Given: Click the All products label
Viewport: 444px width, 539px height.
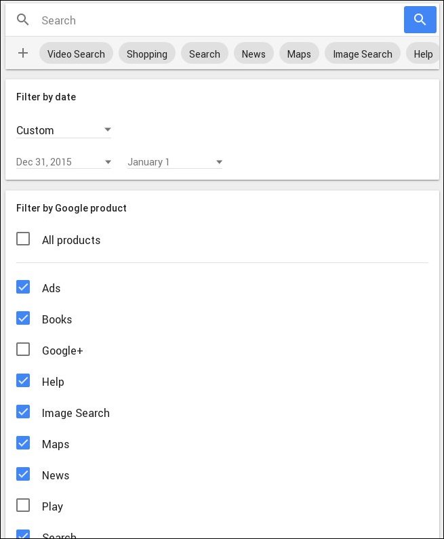Looking at the screenshot, I should [x=71, y=240].
